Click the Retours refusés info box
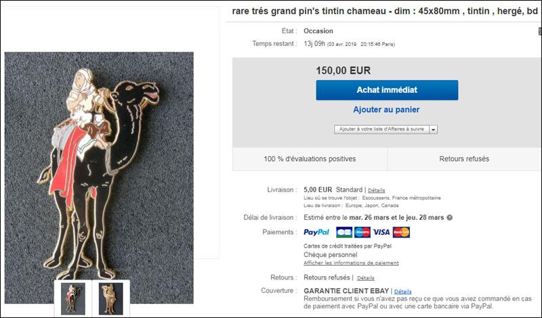This screenshot has width=542, height=318. (x=464, y=159)
